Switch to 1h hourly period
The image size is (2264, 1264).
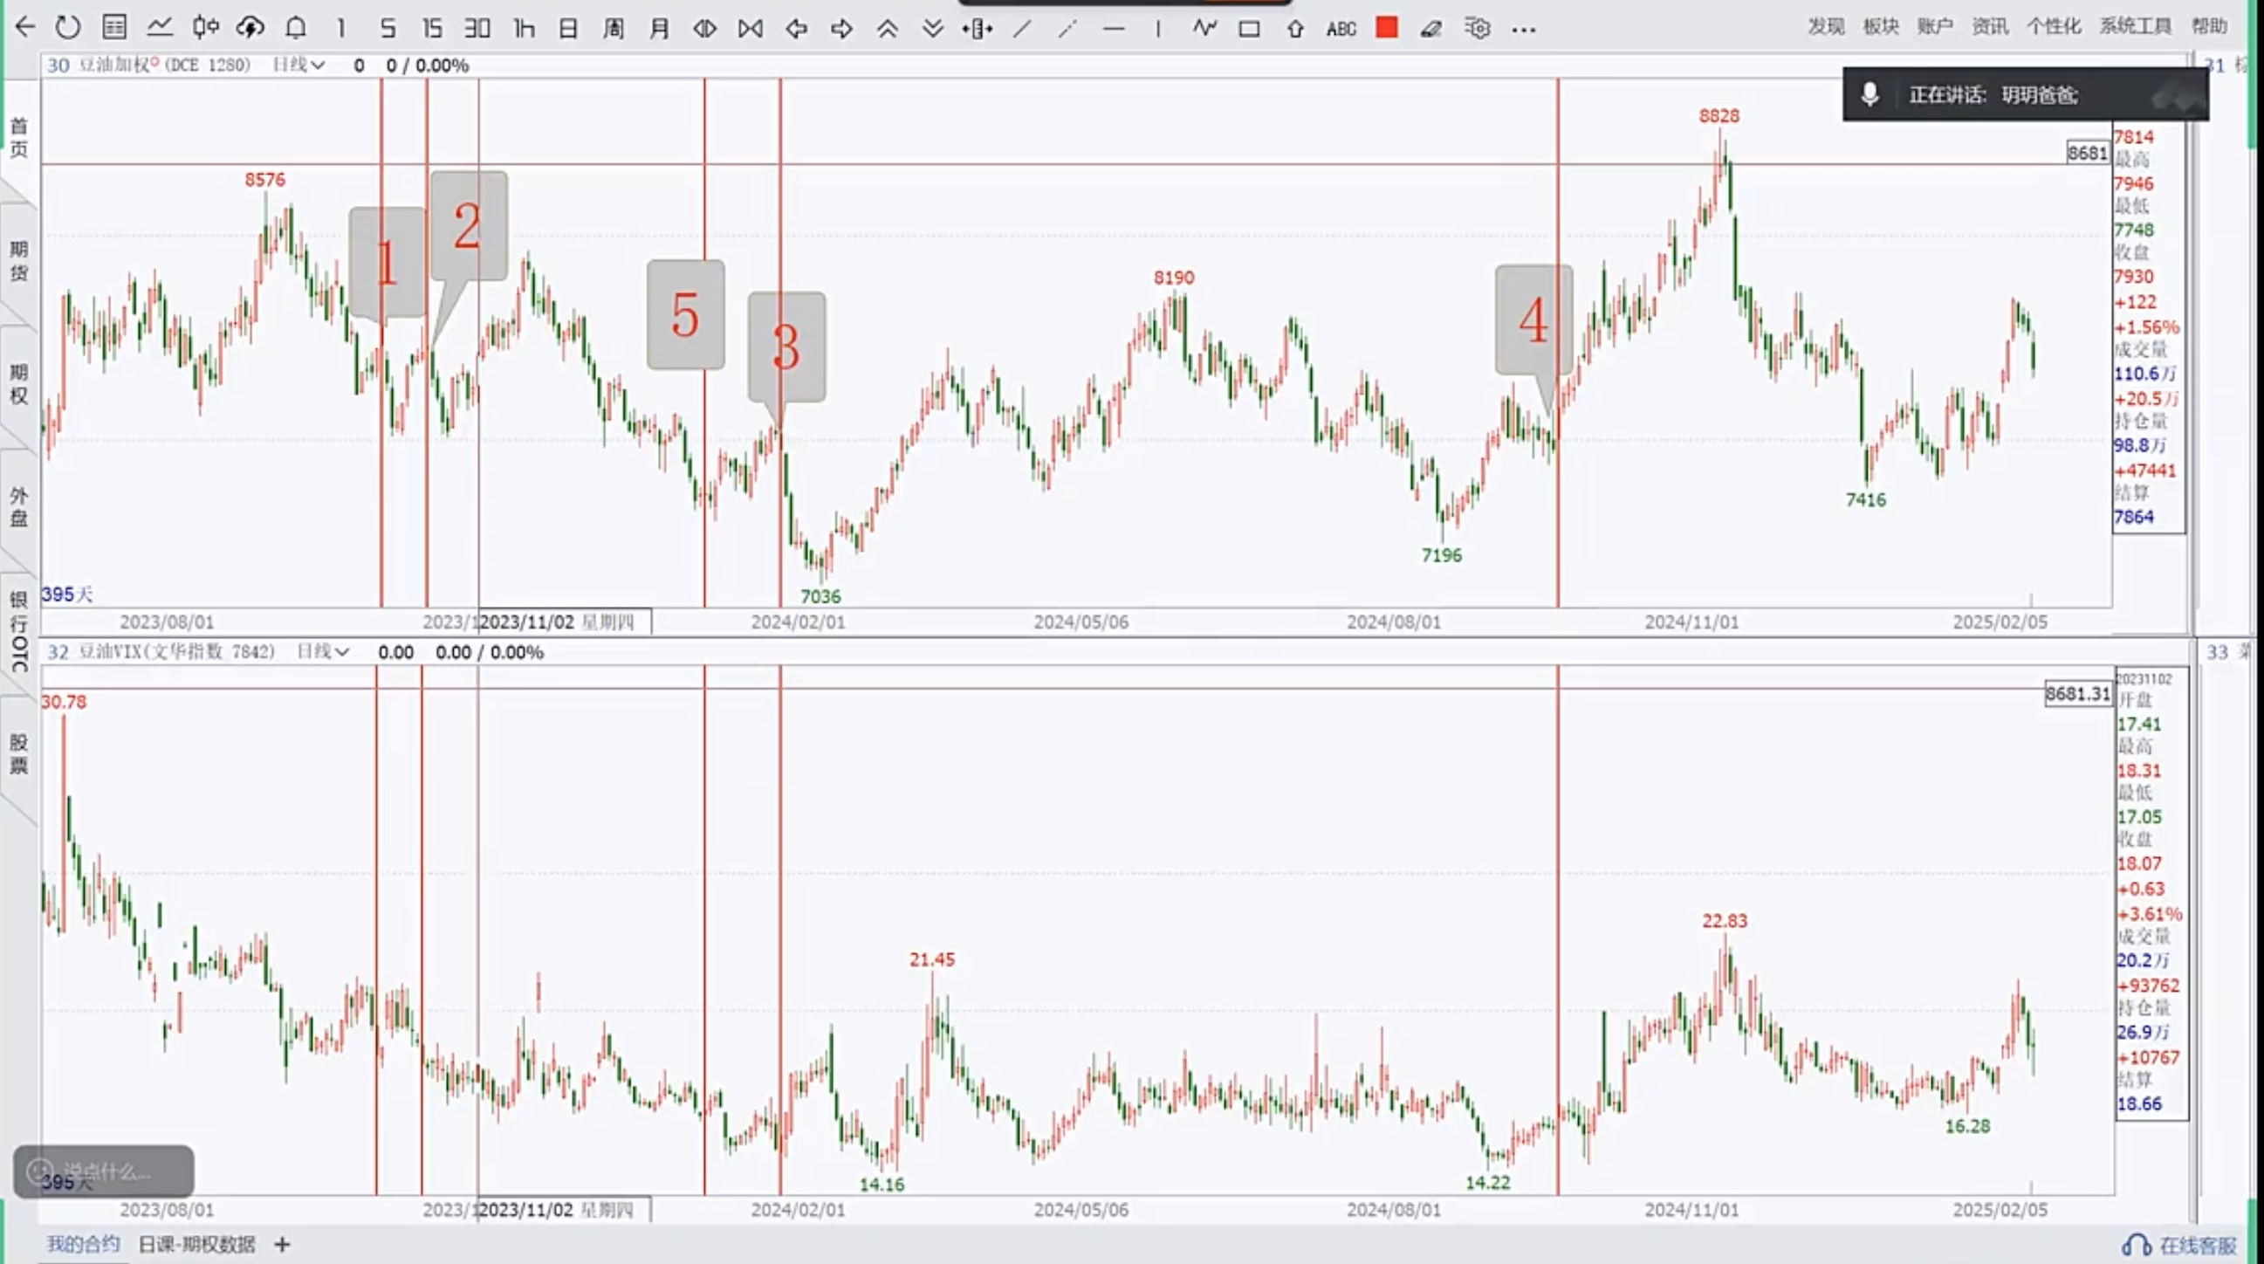(x=524, y=29)
